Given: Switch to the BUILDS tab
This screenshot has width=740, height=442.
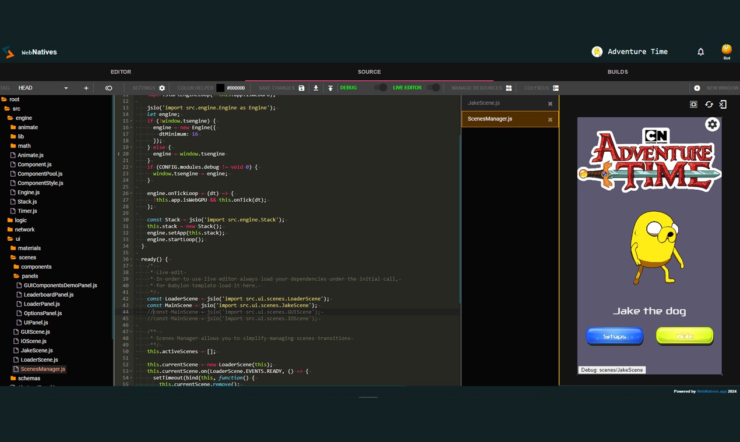Looking at the screenshot, I should (618, 72).
